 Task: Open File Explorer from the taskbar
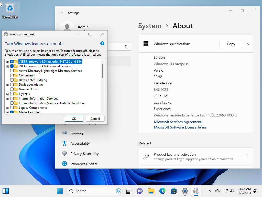[151, 191]
